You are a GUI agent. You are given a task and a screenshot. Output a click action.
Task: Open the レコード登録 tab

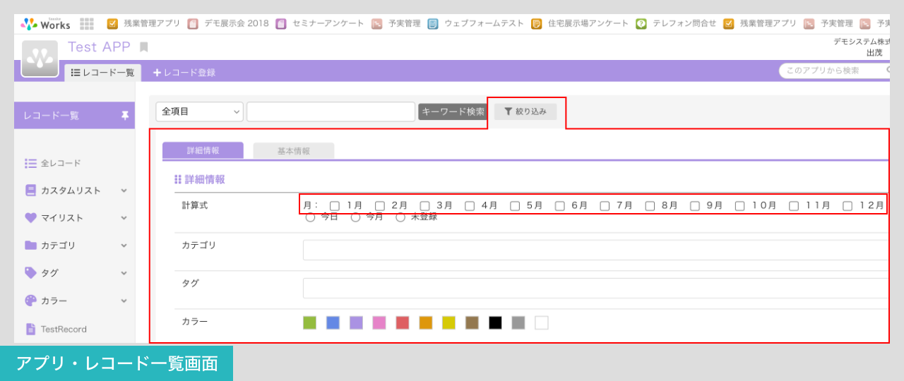[x=184, y=73]
